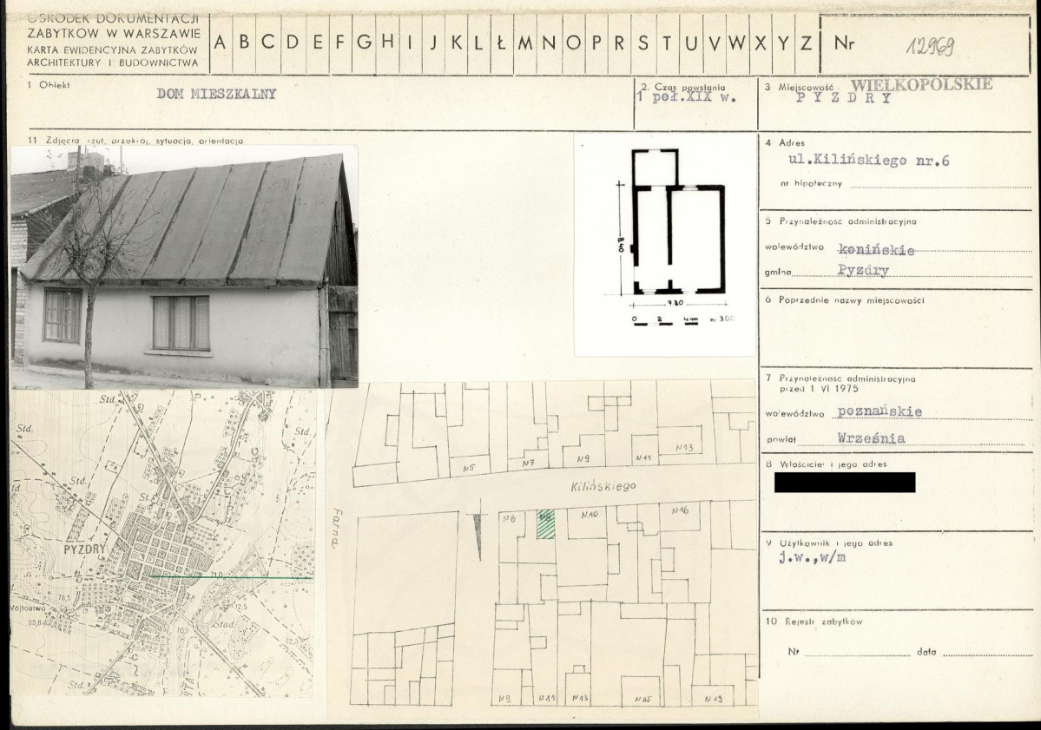
Task: Click the województwo konińskie entry
Action: pyautogui.click(x=876, y=249)
